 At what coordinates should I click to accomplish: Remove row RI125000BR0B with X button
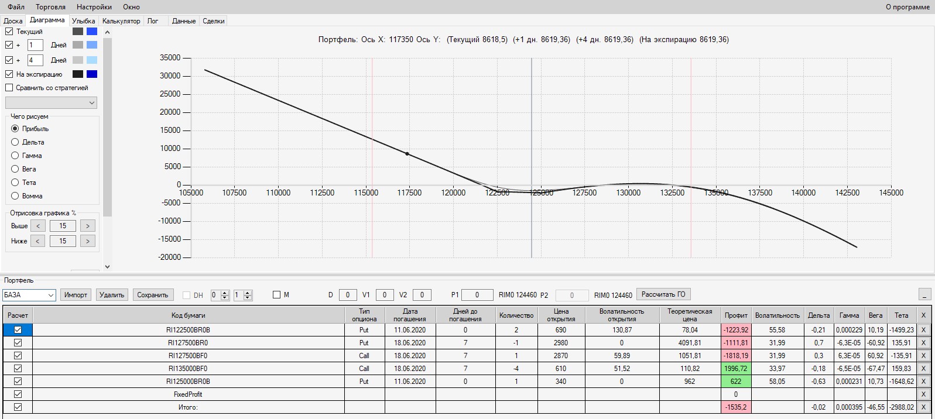point(924,382)
